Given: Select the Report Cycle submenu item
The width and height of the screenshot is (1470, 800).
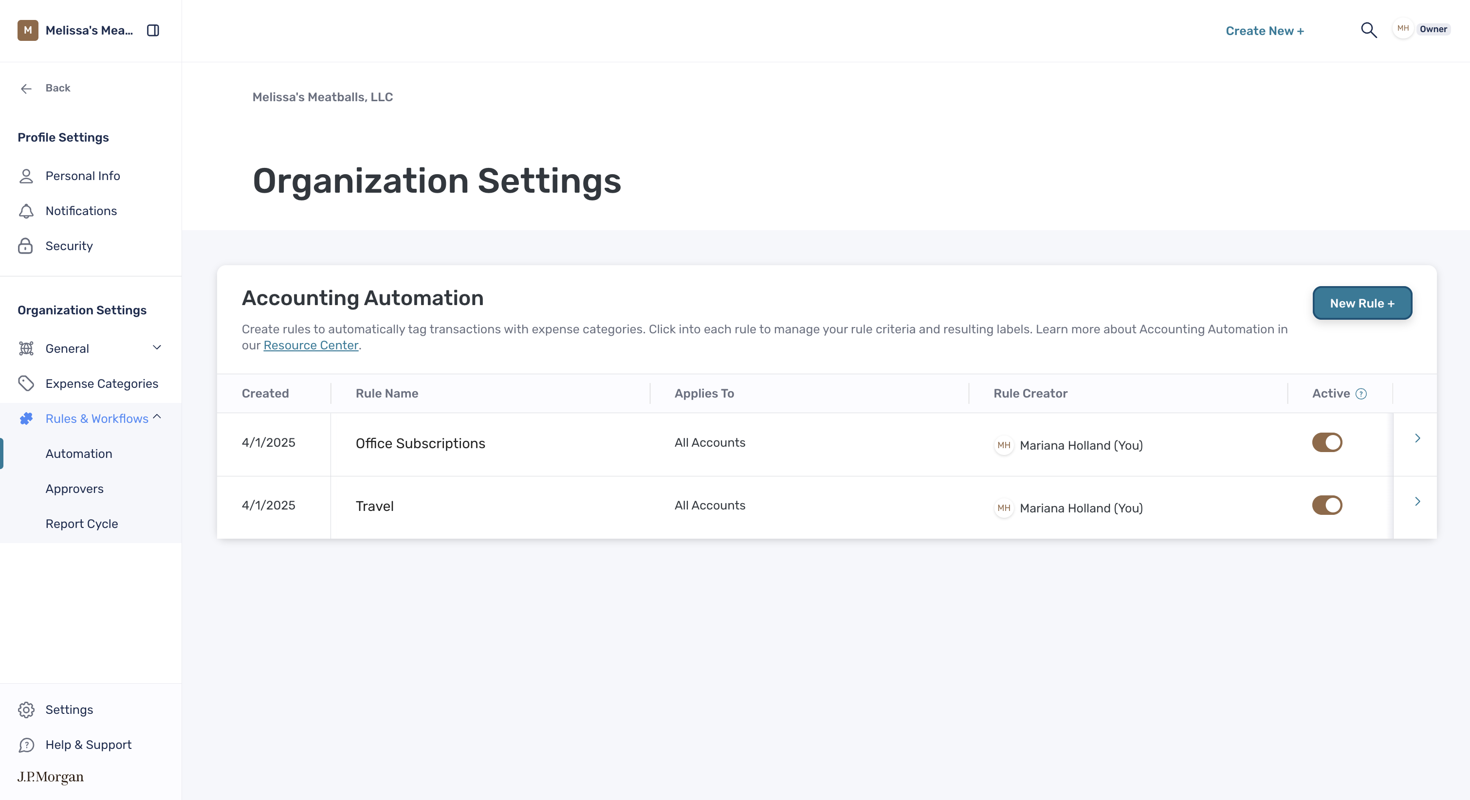Looking at the screenshot, I should pos(82,524).
